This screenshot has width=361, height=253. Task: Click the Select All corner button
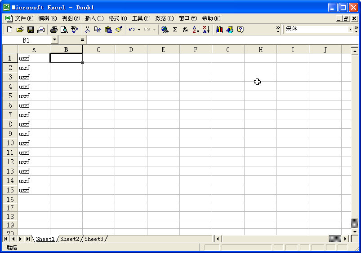click(x=10, y=49)
